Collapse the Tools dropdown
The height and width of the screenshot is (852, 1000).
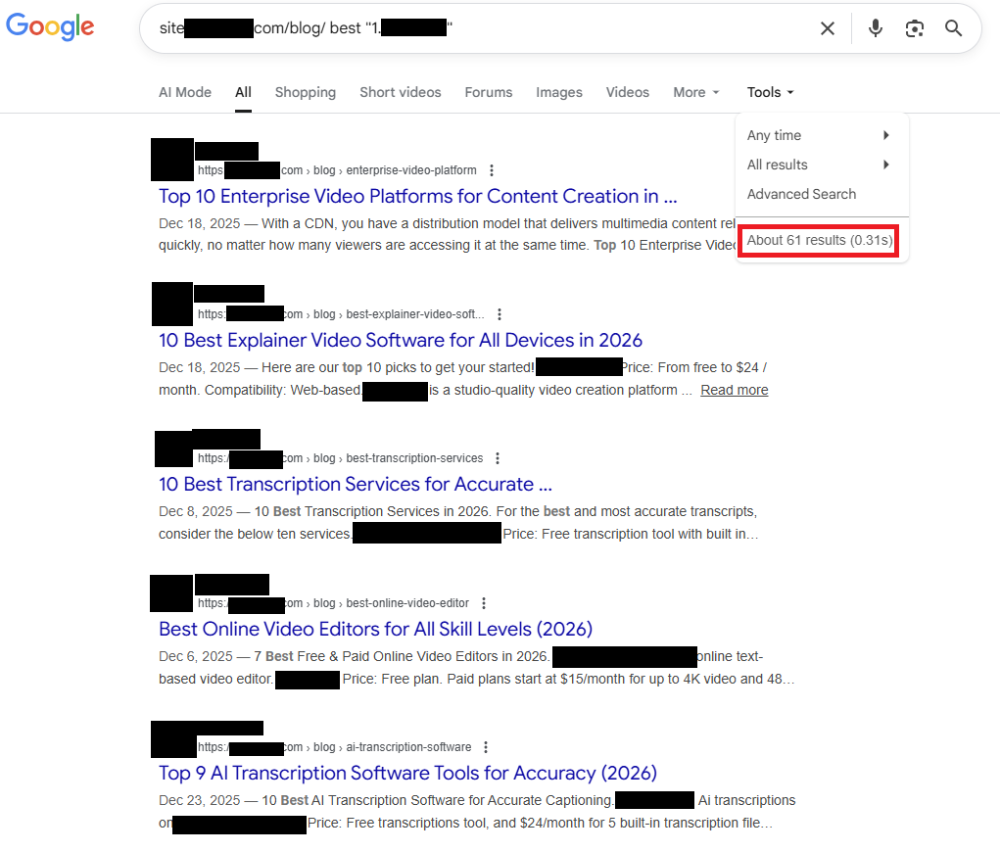pos(770,92)
